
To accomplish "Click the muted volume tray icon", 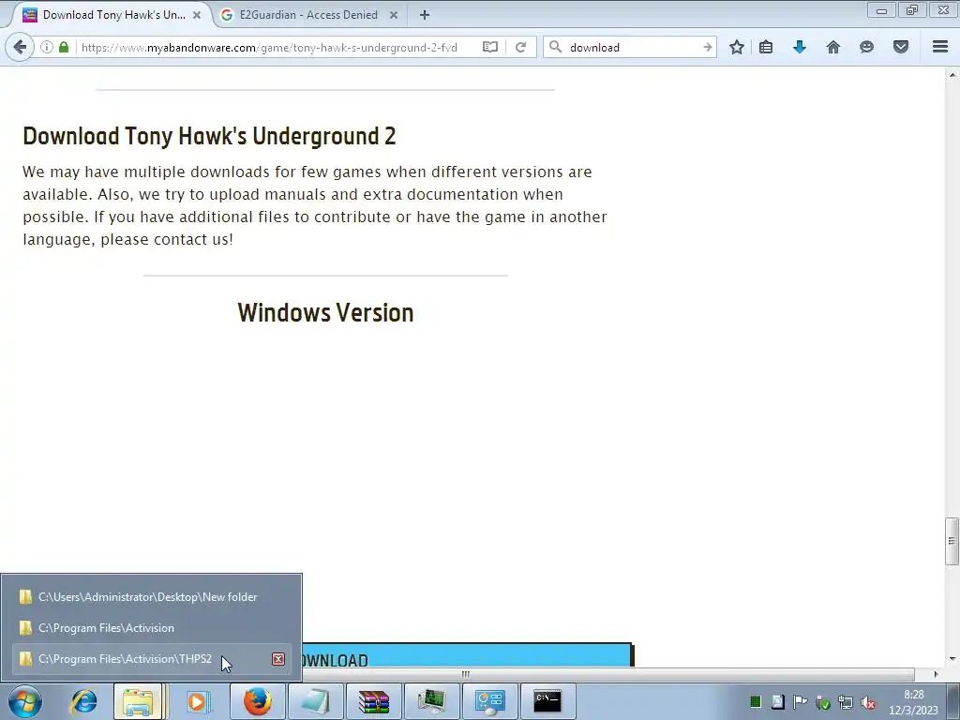I will click(x=867, y=703).
